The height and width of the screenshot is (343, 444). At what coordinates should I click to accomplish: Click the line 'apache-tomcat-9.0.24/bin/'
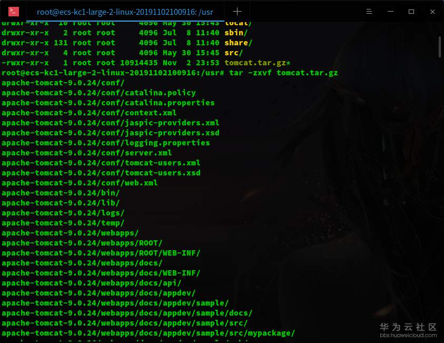[x=61, y=193]
